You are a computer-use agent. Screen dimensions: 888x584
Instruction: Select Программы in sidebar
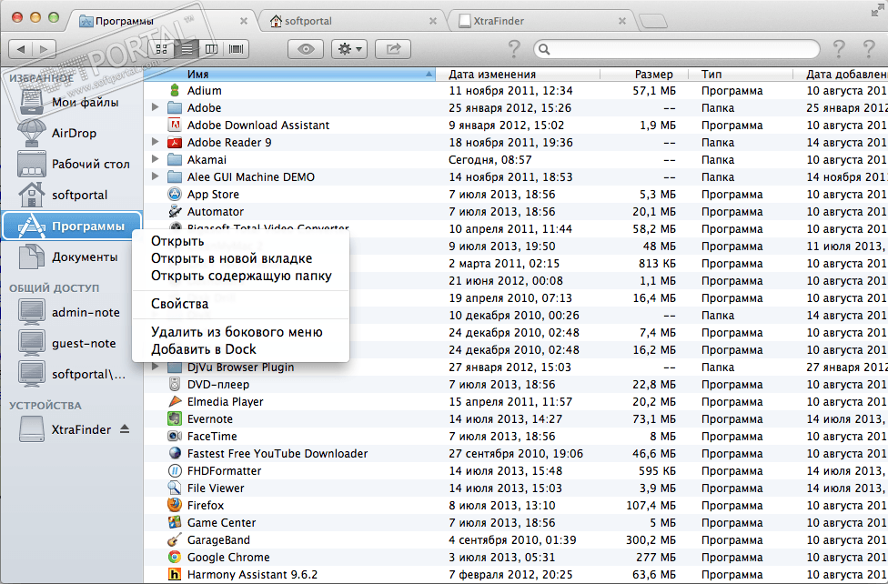(x=71, y=226)
